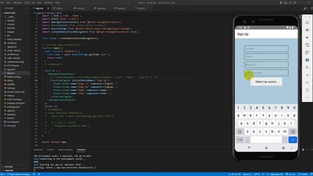Open package.json in the explorer
The image size is (313, 176).
click(x=13, y=107)
